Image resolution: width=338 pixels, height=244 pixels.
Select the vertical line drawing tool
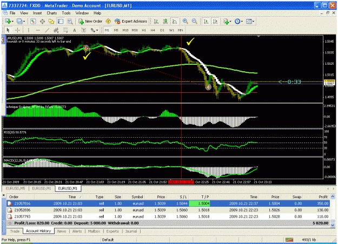pos(29,30)
